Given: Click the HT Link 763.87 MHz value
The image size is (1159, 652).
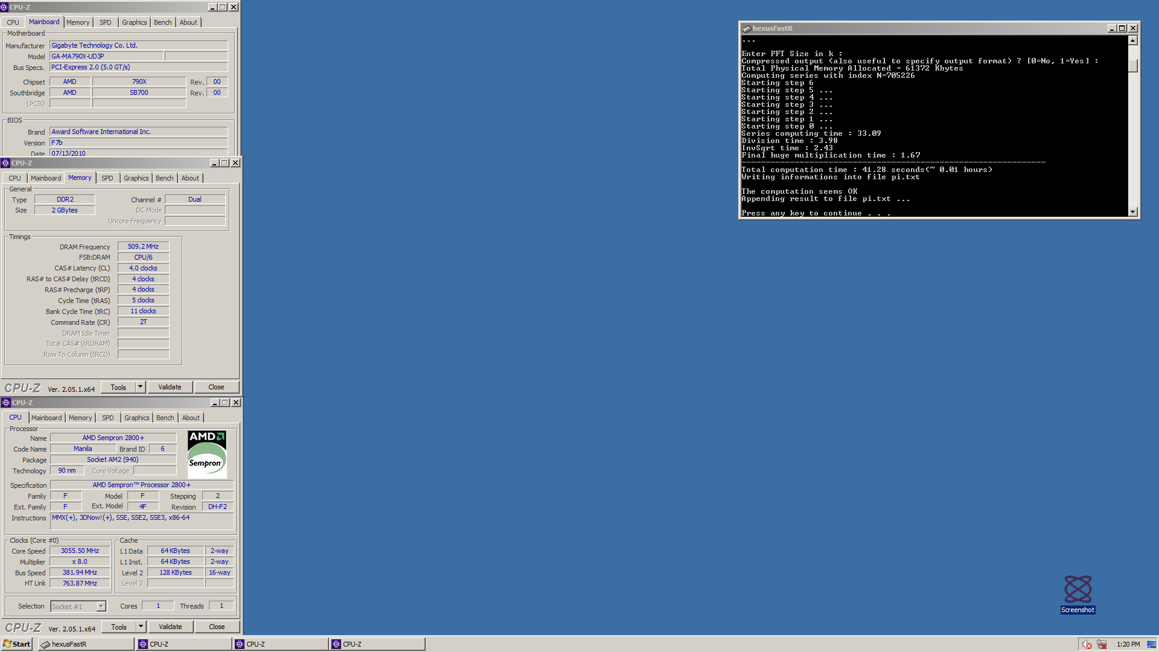Looking at the screenshot, I should [80, 583].
